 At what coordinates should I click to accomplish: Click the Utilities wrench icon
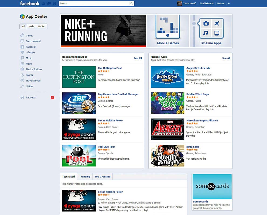point(22,86)
